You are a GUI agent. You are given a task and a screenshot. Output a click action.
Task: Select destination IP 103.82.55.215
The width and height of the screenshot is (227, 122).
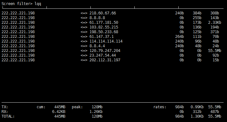[x=104, y=27]
